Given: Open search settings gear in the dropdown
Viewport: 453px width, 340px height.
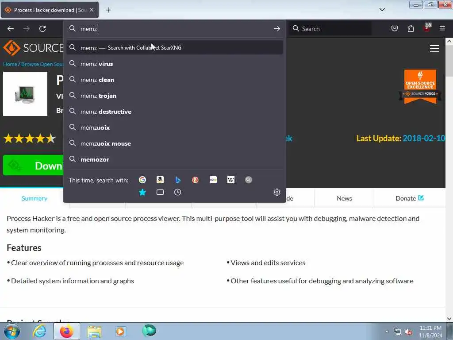Looking at the screenshot, I should tap(277, 192).
